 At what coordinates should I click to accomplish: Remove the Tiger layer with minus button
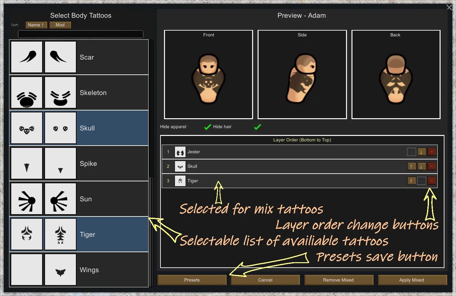coord(432,181)
